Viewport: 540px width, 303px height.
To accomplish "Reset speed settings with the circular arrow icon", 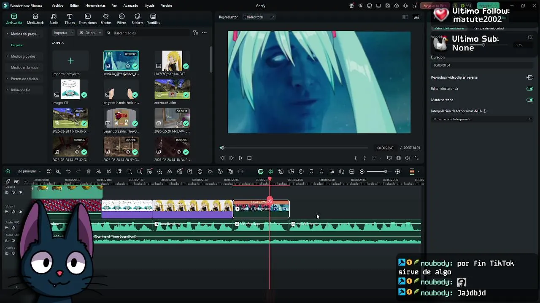I will point(530,37).
